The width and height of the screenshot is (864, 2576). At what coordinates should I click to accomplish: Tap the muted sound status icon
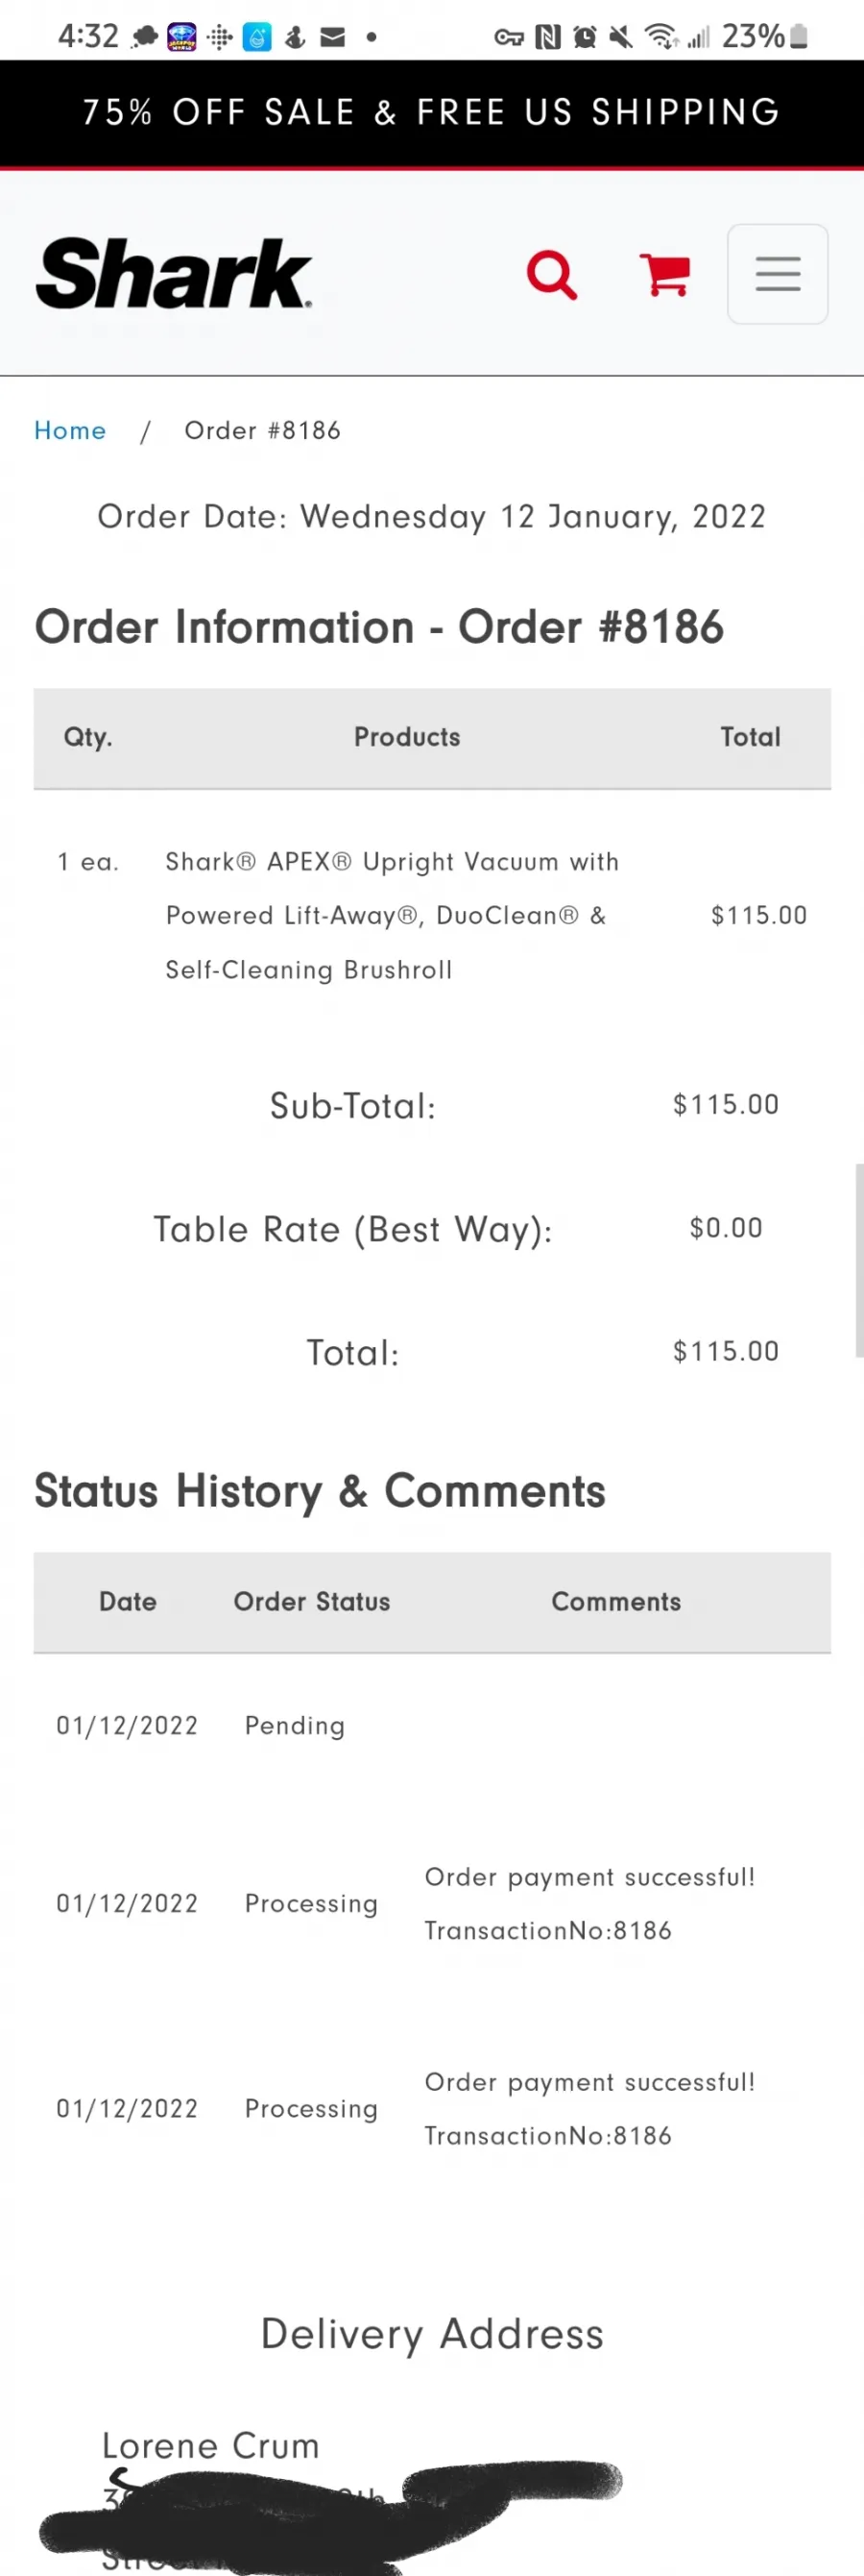pos(620,37)
